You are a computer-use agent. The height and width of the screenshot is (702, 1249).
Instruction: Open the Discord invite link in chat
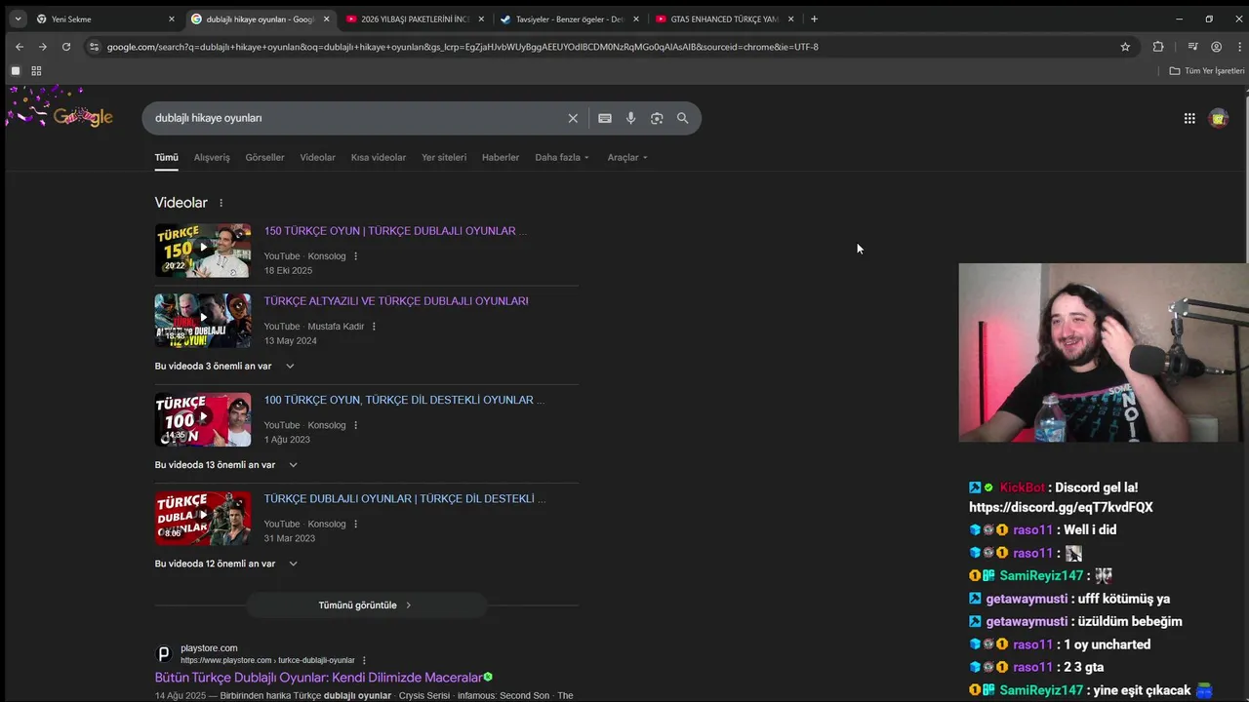pyautogui.click(x=1061, y=507)
